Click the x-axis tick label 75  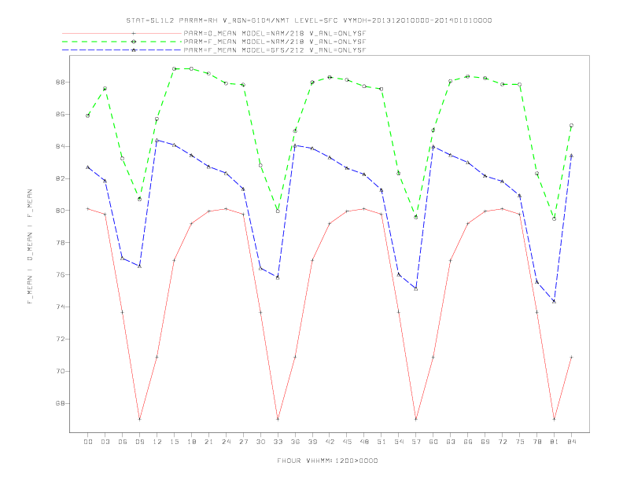(x=520, y=442)
